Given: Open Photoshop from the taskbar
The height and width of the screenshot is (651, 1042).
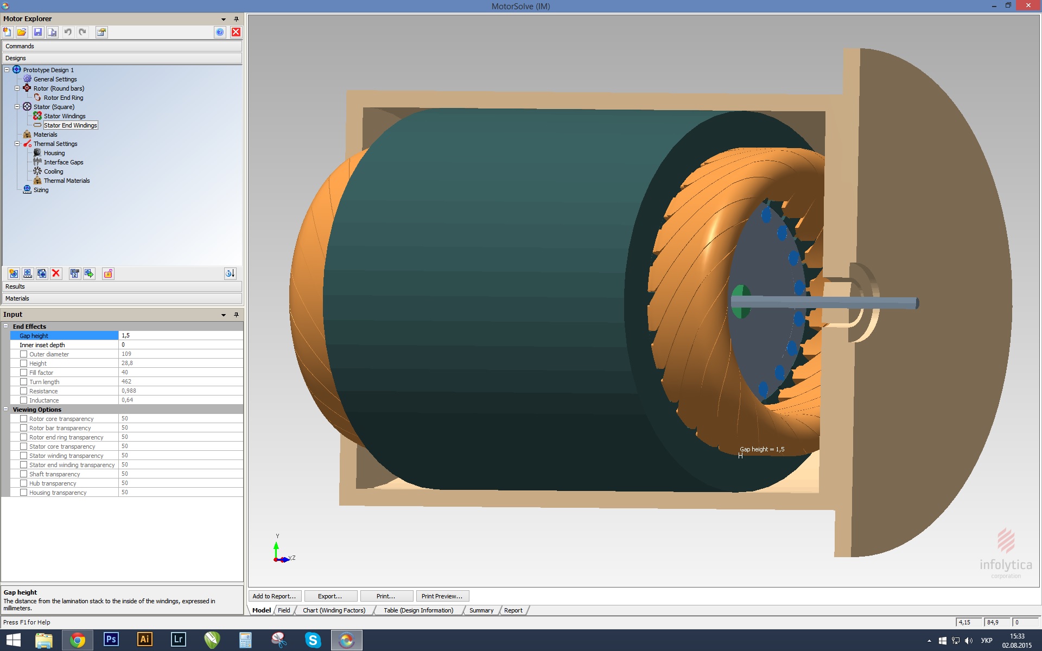Looking at the screenshot, I should click(x=111, y=640).
